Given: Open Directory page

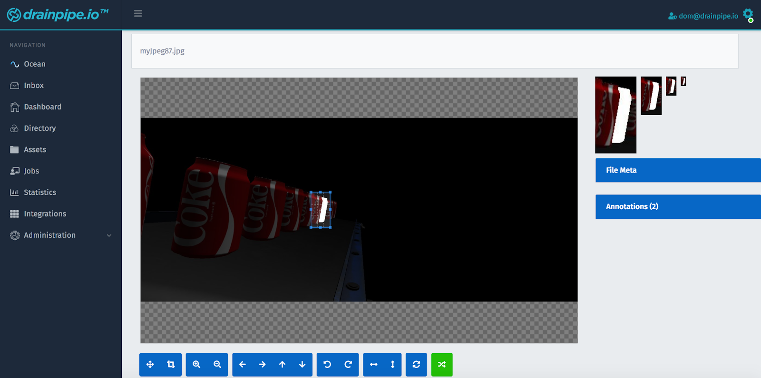Looking at the screenshot, I should [40, 128].
